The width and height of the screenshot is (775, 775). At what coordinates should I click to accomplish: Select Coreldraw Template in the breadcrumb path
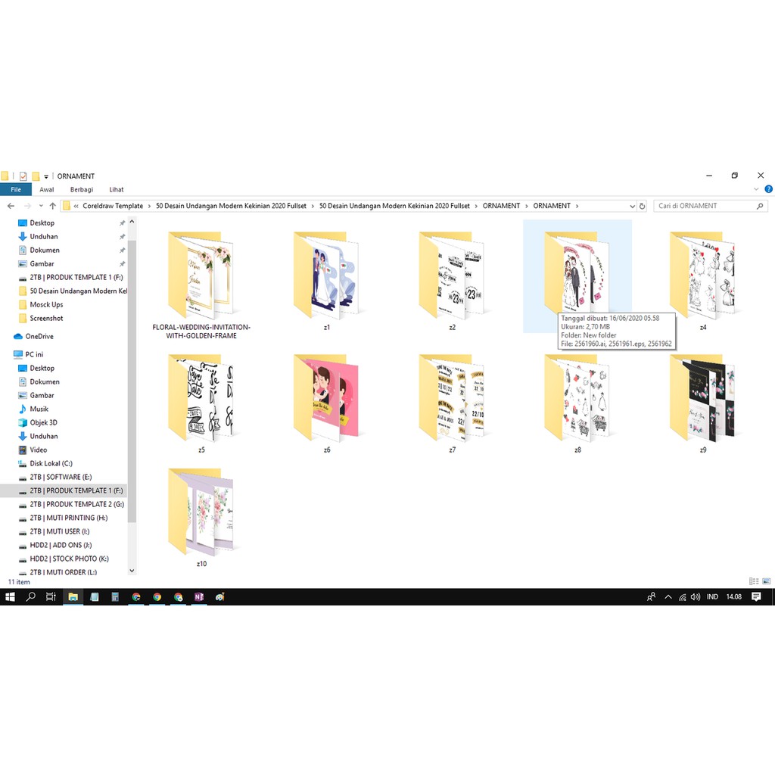pyautogui.click(x=113, y=206)
